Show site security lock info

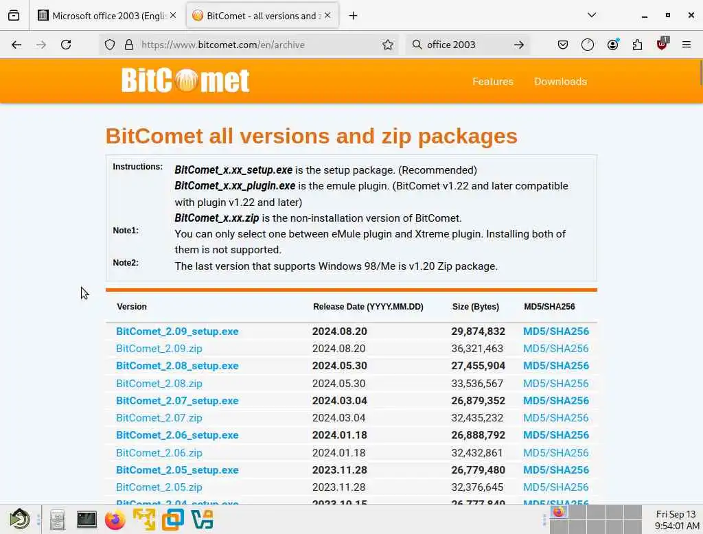(129, 45)
